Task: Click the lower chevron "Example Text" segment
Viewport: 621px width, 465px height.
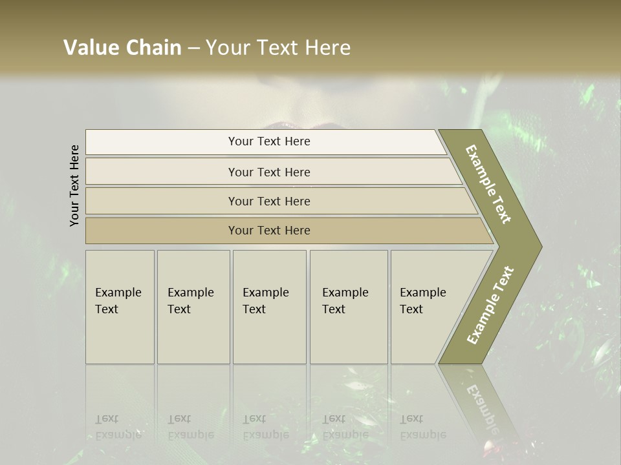Action: (490, 305)
